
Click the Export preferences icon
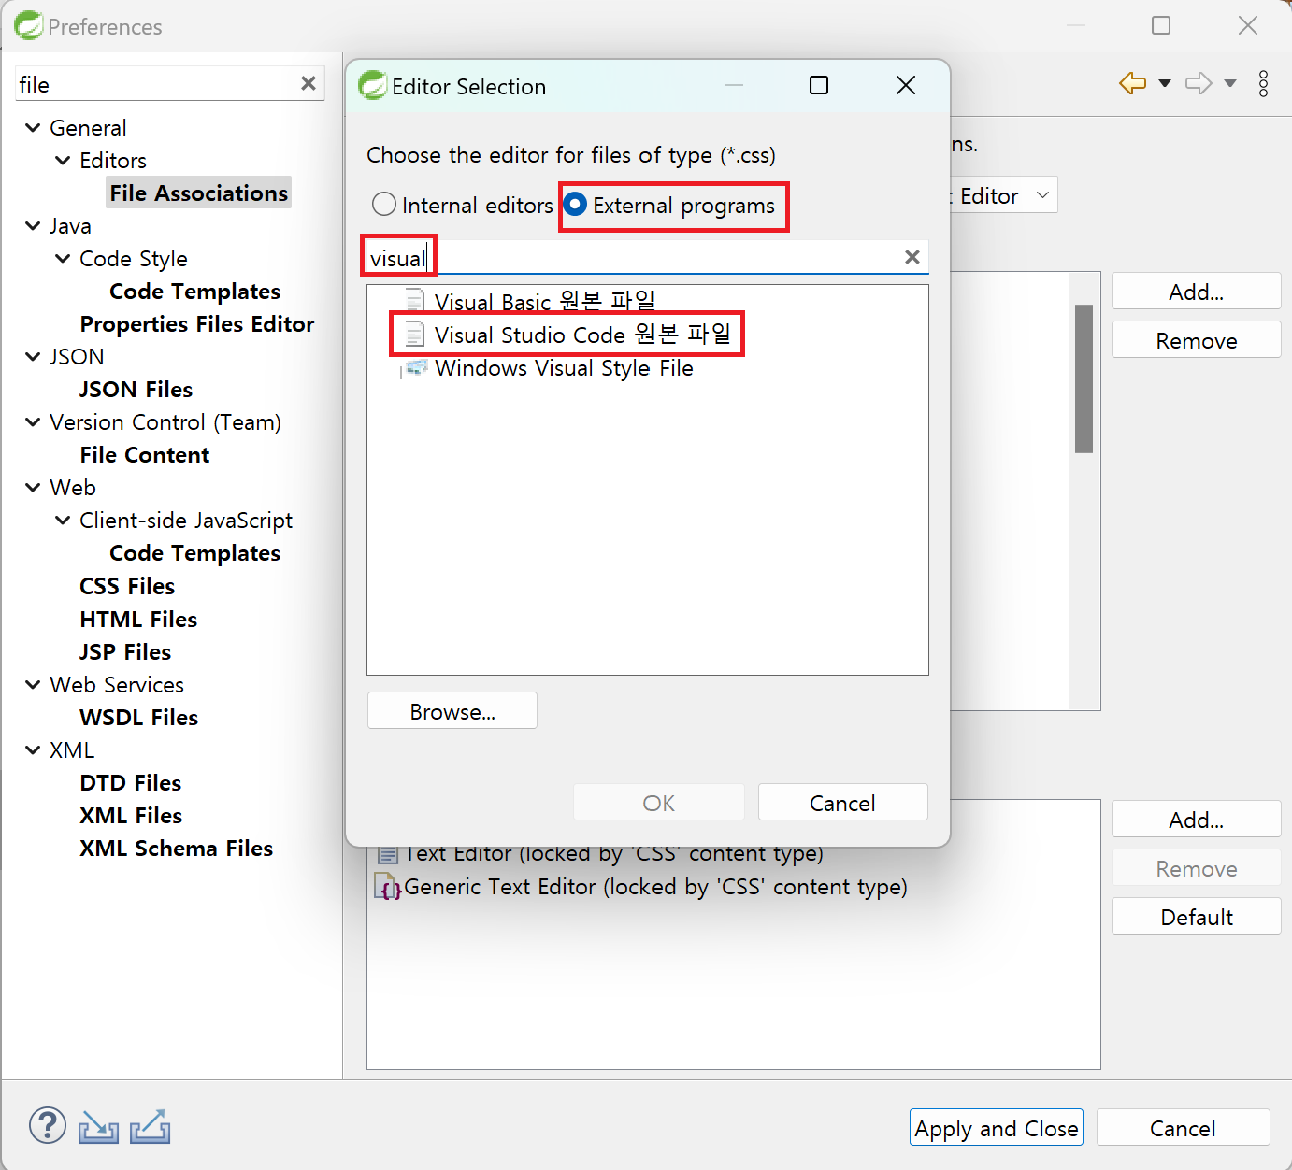point(150,1126)
